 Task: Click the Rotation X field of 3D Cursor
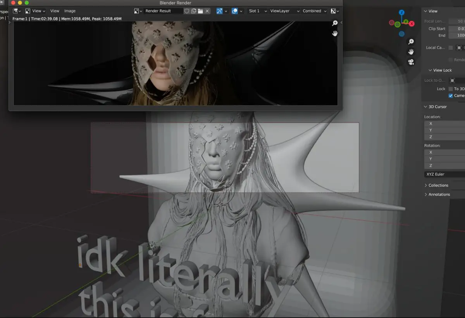(x=444, y=153)
